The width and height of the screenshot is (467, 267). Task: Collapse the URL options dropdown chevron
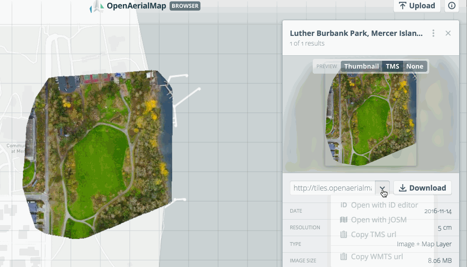[382, 188]
